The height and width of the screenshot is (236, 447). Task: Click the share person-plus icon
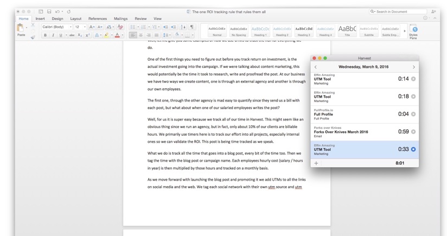coord(433,12)
